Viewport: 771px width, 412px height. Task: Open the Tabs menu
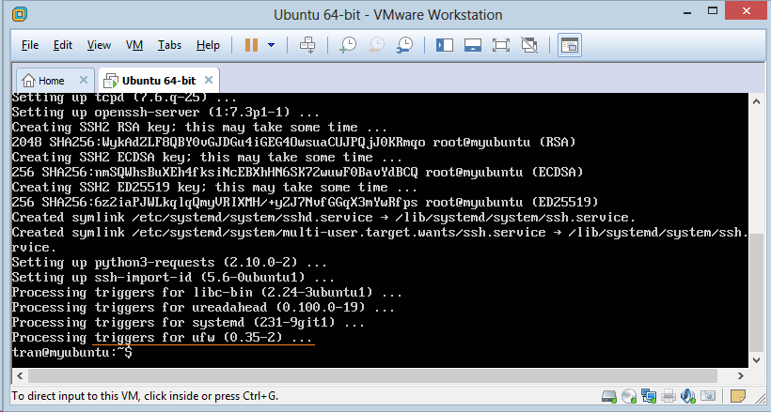point(169,45)
